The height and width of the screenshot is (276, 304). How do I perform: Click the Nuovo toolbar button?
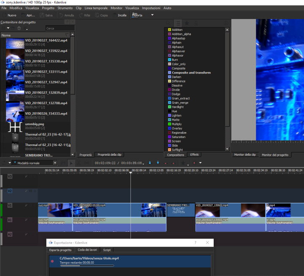10,15
